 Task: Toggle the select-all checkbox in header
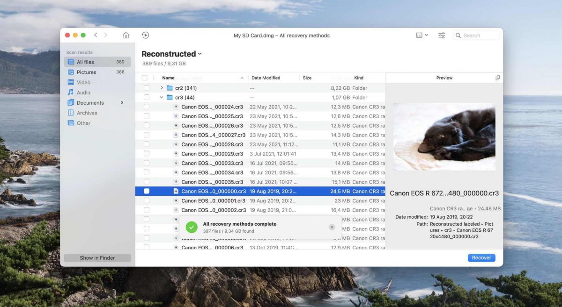tap(145, 78)
